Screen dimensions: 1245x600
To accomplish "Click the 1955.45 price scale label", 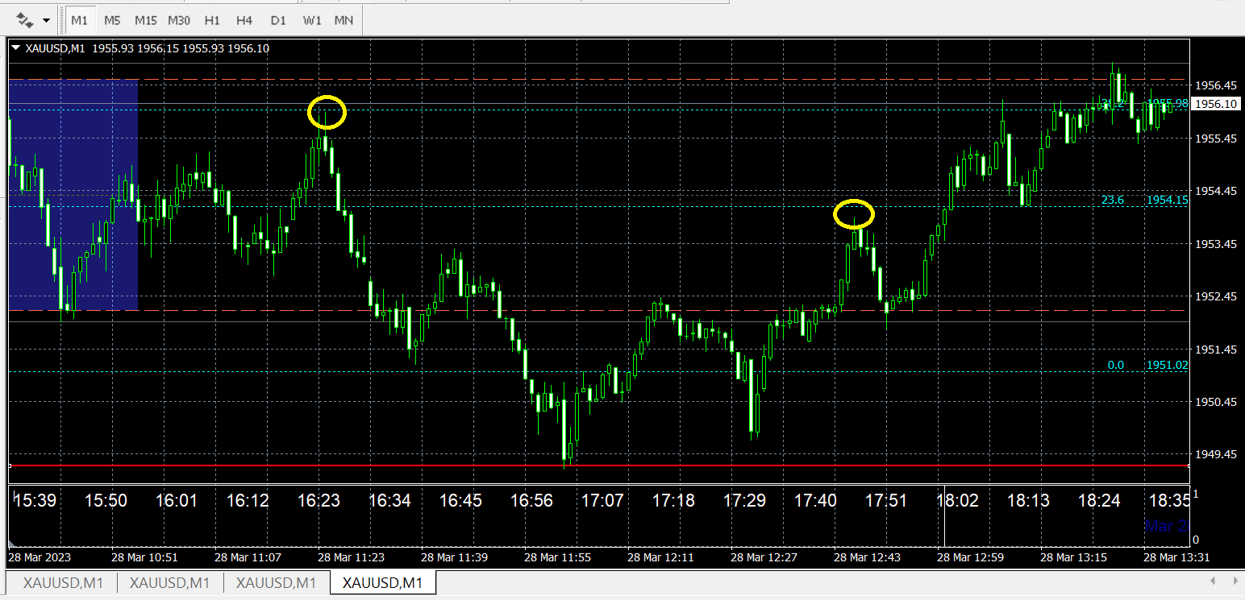I will pos(1215,139).
